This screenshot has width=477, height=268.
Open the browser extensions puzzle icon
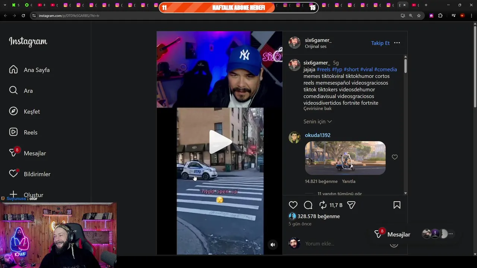pyautogui.click(x=440, y=16)
